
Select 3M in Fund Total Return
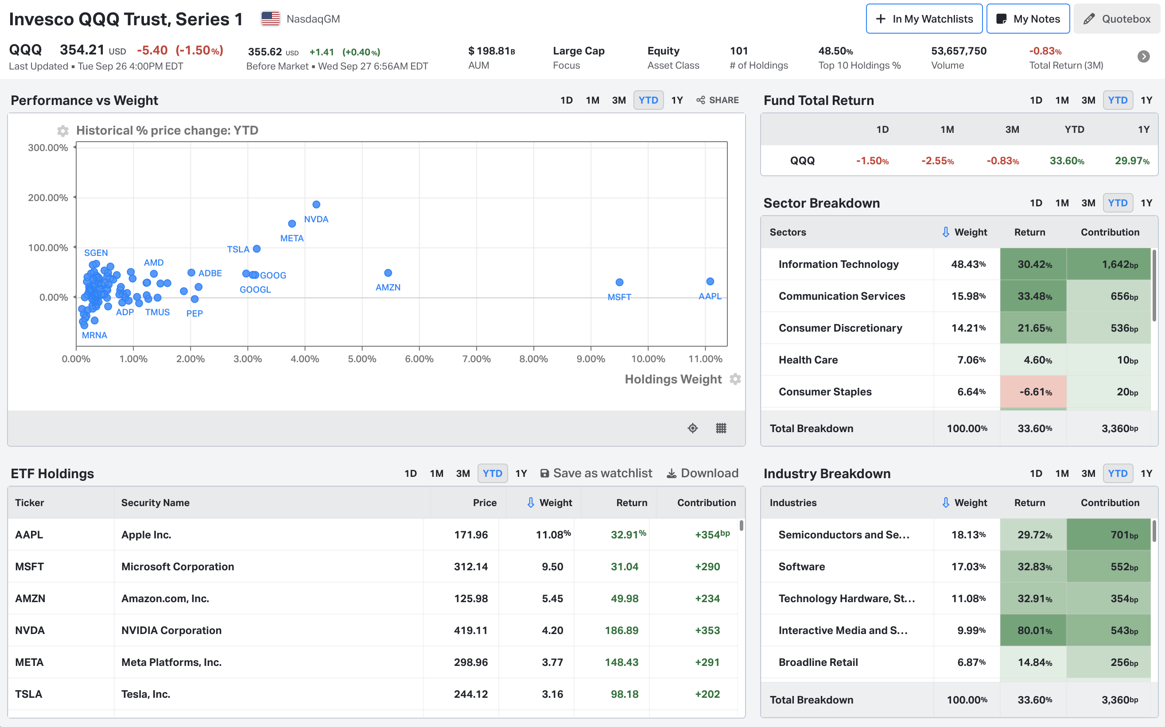[x=1088, y=100]
